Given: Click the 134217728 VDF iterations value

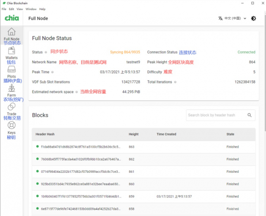Looking at the screenshot, I should point(131,82).
